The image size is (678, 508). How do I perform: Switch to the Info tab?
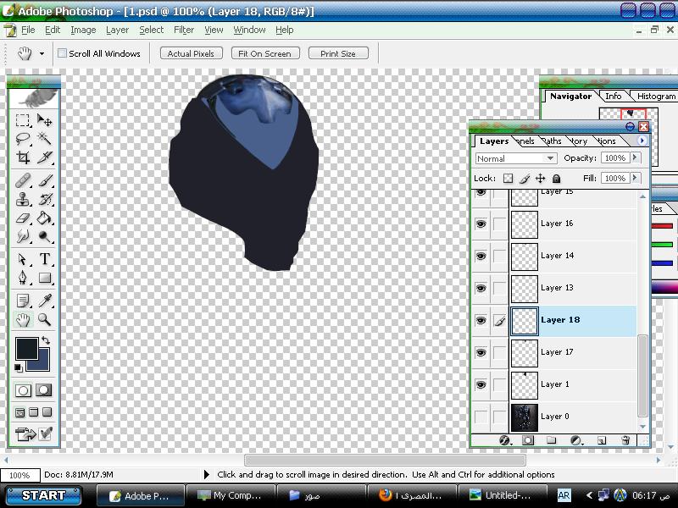click(x=613, y=97)
